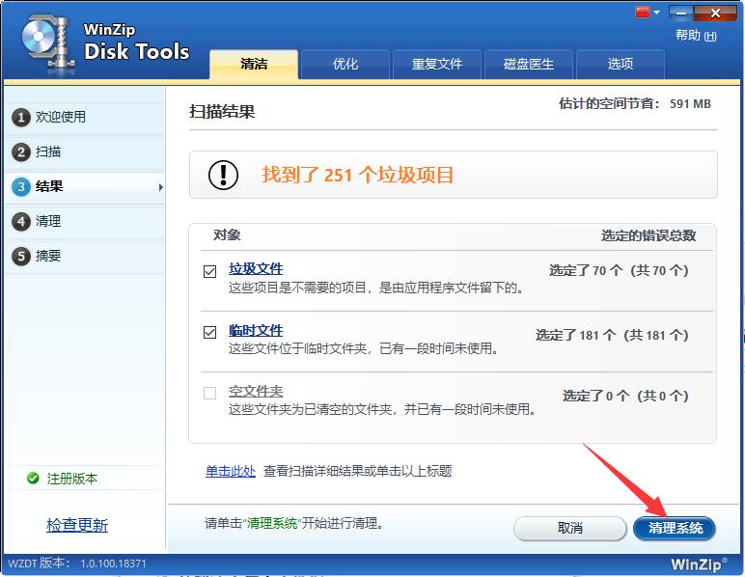This screenshot has width=745, height=577.
Task: Select step 3 结果 in sidebar
Action: (x=85, y=186)
